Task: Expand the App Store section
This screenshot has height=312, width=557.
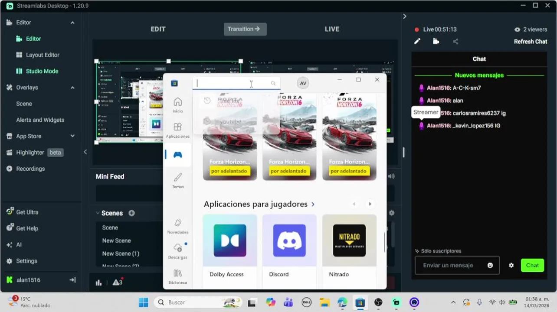Action: click(72, 136)
